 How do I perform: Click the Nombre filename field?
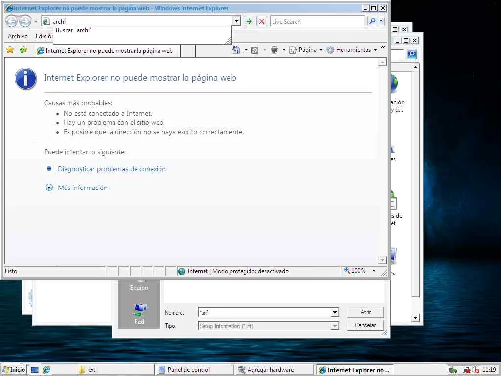[265, 312]
